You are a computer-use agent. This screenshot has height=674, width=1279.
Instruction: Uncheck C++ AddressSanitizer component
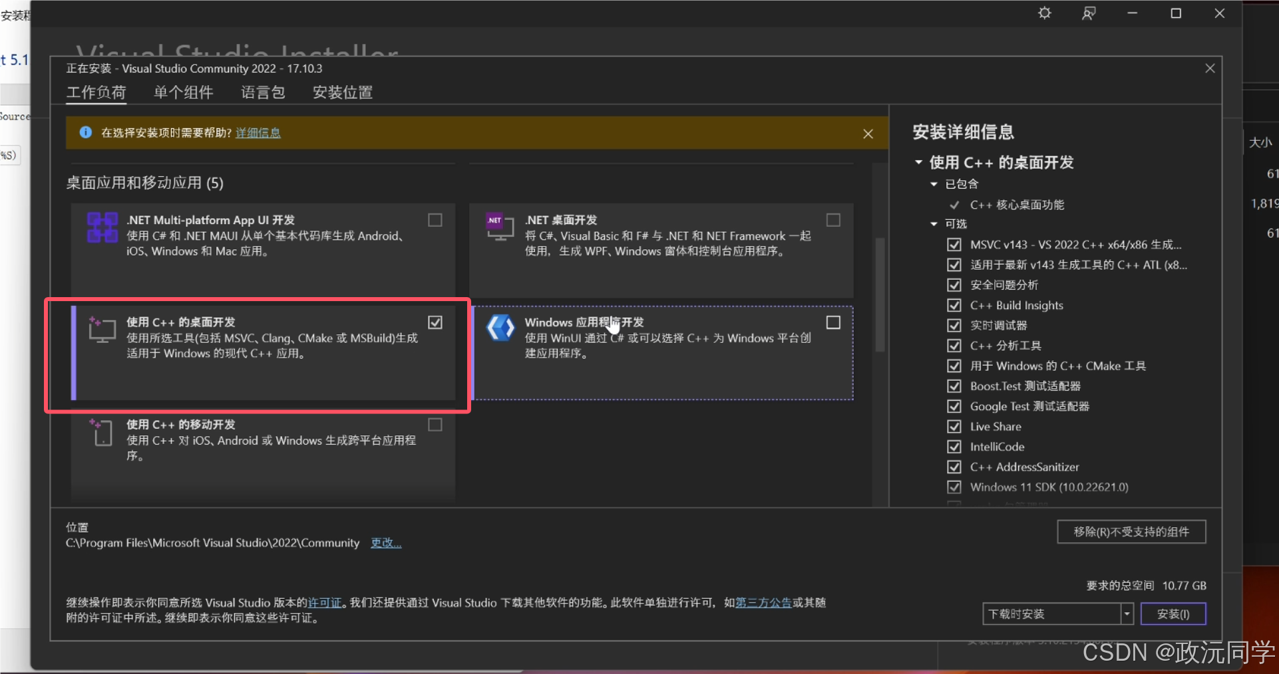tap(954, 467)
